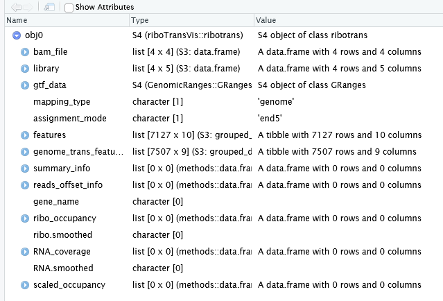Expand the gtf_data GRanges object
This screenshot has height=301, width=443.
(x=25, y=85)
